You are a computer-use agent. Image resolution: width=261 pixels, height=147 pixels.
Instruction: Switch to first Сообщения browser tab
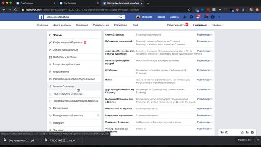click(36, 3)
